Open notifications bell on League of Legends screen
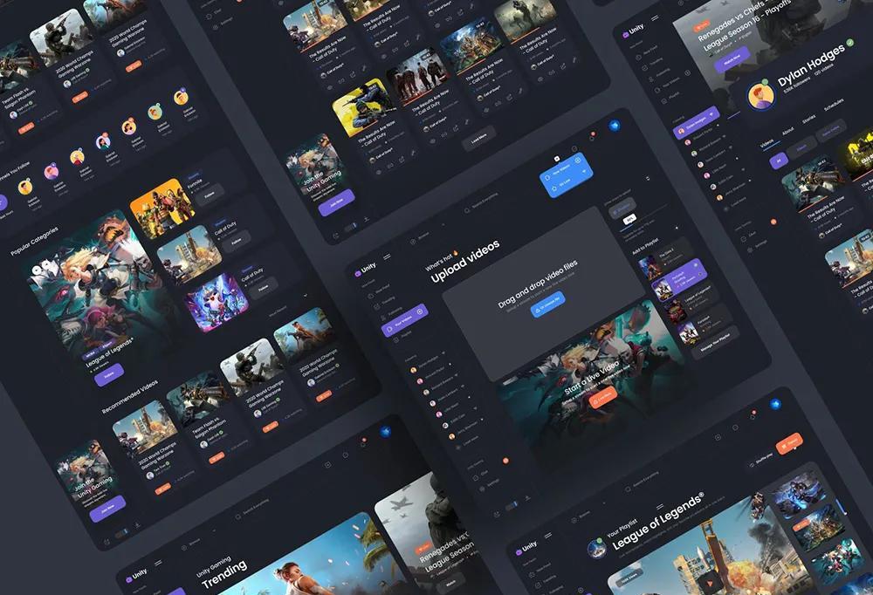Viewport: 873px width, 595px height. tap(753, 414)
